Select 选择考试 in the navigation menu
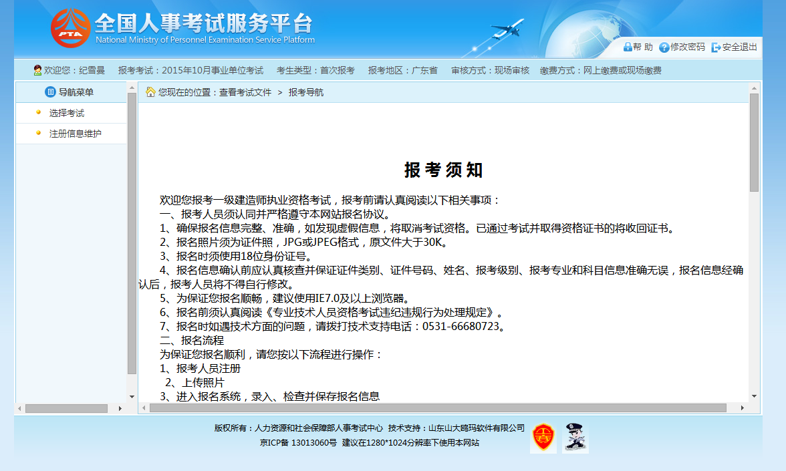The image size is (786, 471). [x=67, y=114]
